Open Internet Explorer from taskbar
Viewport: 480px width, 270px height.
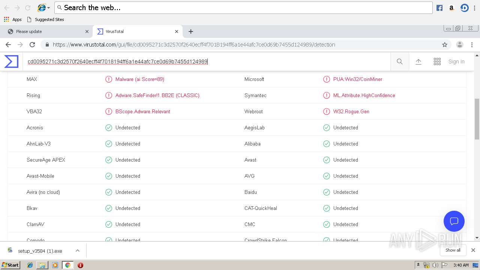tap(30, 265)
